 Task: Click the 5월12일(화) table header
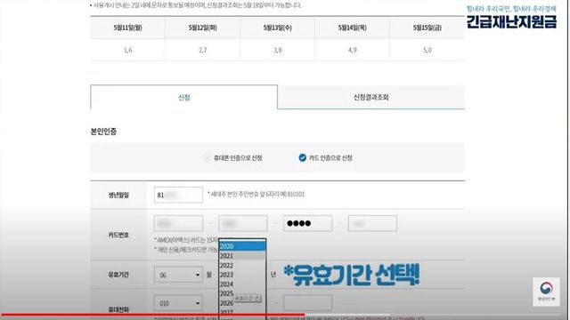tap(202, 28)
